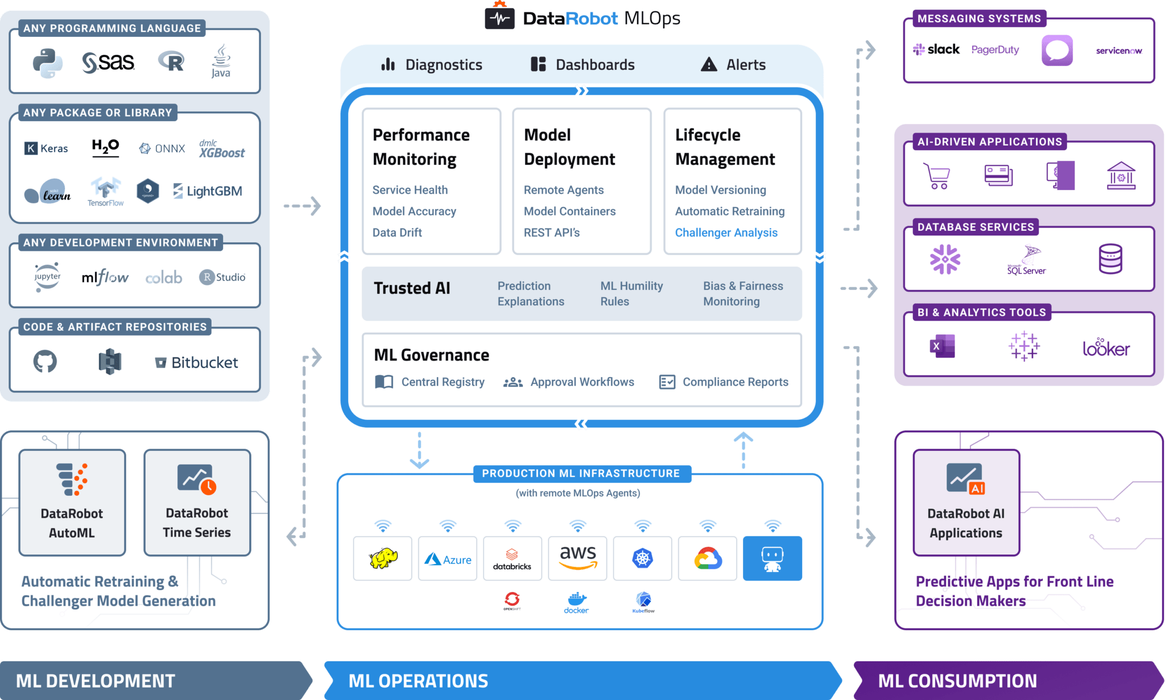The width and height of the screenshot is (1165, 700).
Task: Click the OpenShift logo
Action: 512,601
